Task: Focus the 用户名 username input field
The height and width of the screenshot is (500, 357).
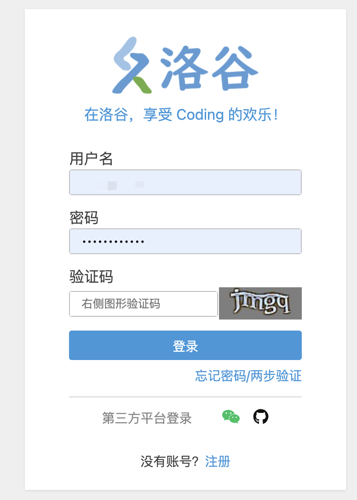Action: [x=185, y=182]
